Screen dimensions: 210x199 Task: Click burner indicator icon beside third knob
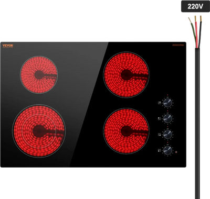(x=159, y=134)
